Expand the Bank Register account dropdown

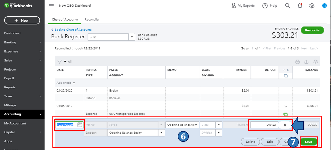(x=132, y=37)
